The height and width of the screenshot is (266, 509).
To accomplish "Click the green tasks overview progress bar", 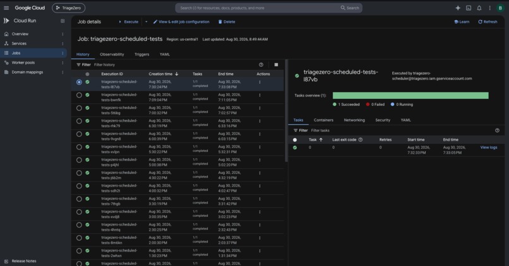I will pyautogui.click(x=410, y=96).
